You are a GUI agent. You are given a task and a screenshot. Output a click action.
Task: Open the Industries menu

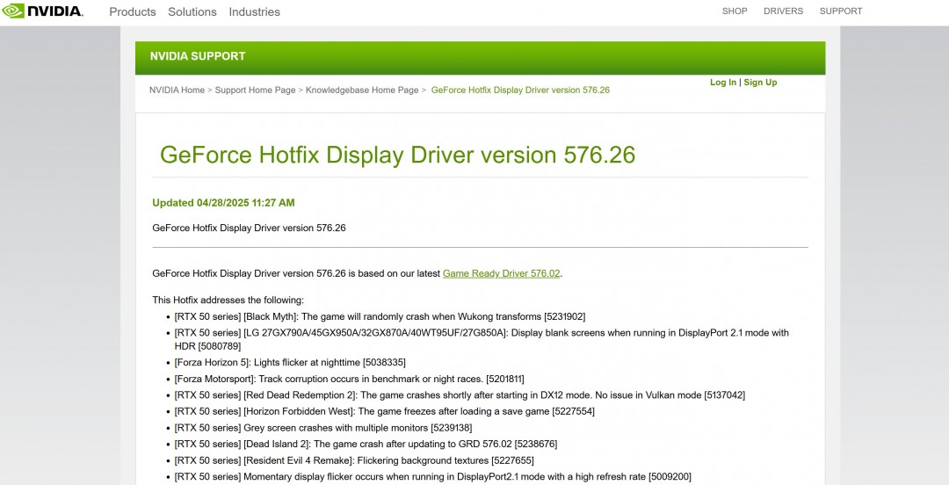click(254, 12)
